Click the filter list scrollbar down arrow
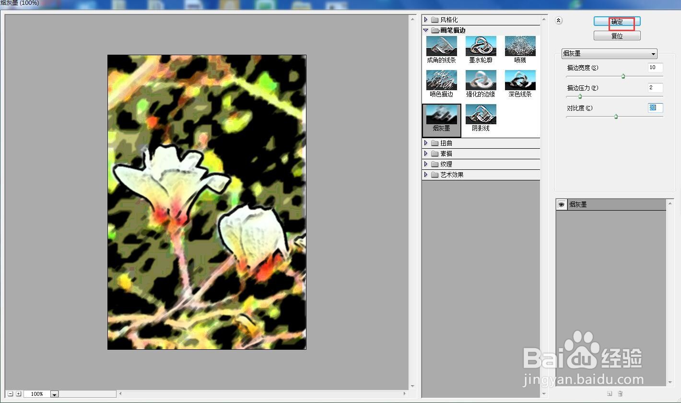This screenshot has height=403, width=681. [544, 394]
